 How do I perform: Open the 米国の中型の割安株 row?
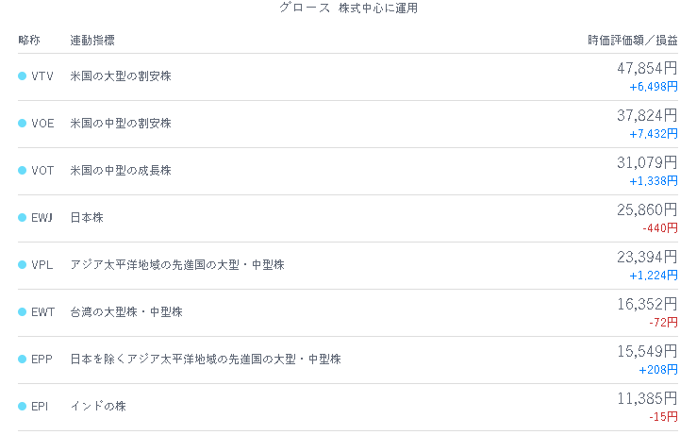(348, 124)
